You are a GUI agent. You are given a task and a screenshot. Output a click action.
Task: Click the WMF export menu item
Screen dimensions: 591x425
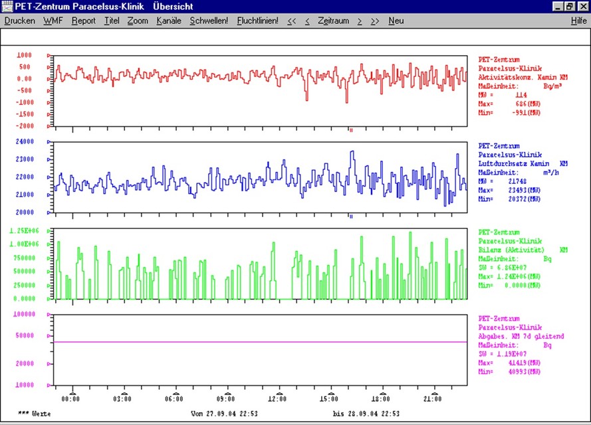[53, 21]
